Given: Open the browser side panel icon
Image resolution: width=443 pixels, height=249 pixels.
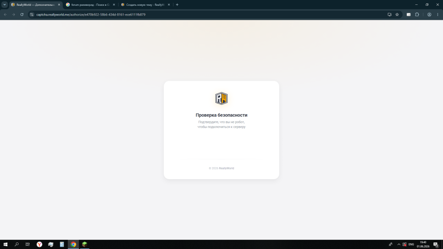Looking at the screenshot, I should tap(408, 15).
